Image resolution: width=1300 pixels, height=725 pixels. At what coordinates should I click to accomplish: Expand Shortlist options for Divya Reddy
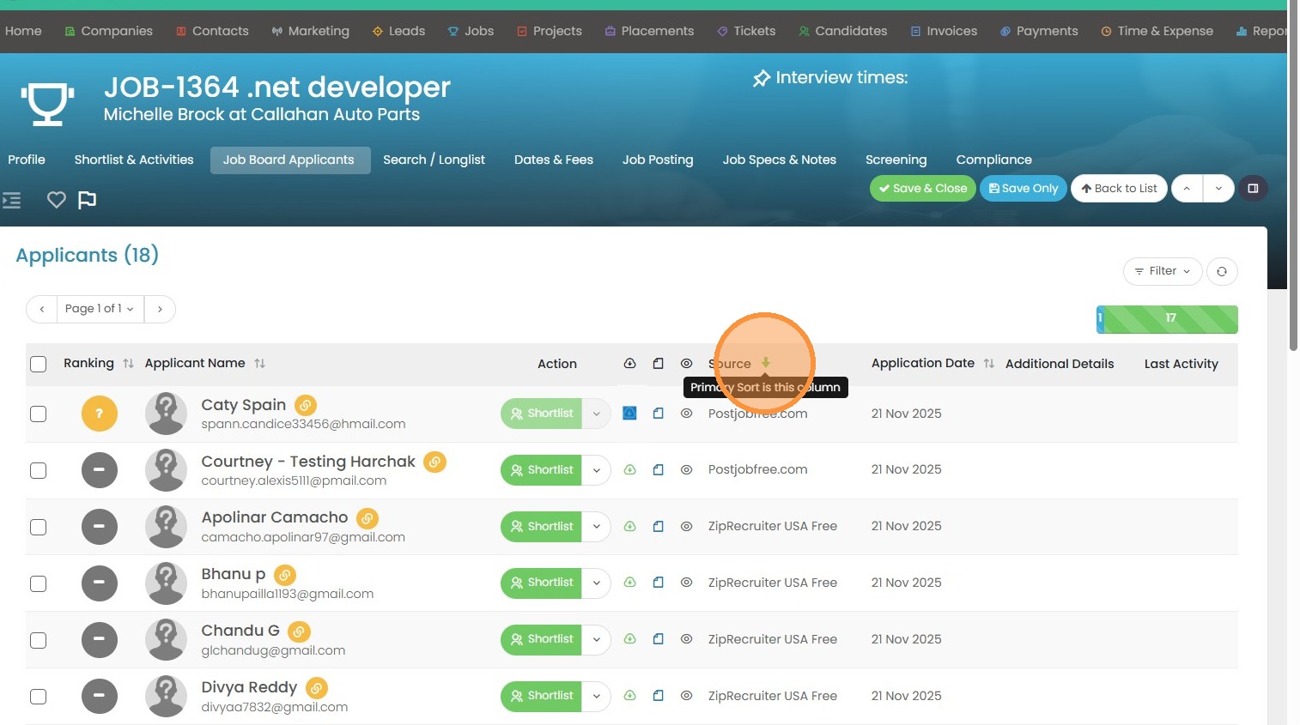(x=596, y=696)
